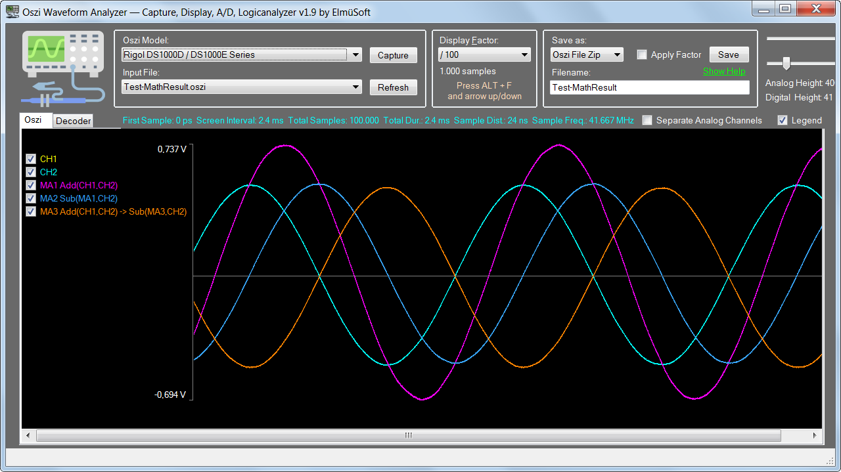The width and height of the screenshot is (841, 472).
Task: Click the Analog Height slider handle
Action: [786, 63]
